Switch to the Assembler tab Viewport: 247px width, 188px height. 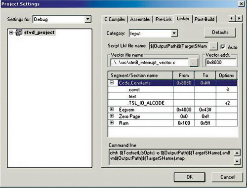tap(140, 19)
